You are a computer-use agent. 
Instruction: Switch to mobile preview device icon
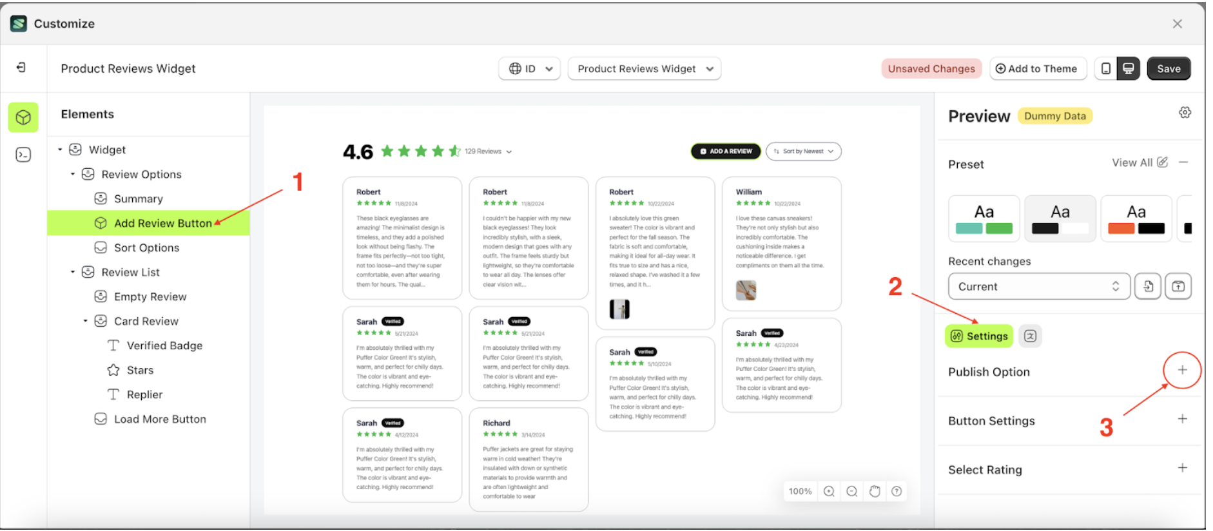pyautogui.click(x=1106, y=68)
